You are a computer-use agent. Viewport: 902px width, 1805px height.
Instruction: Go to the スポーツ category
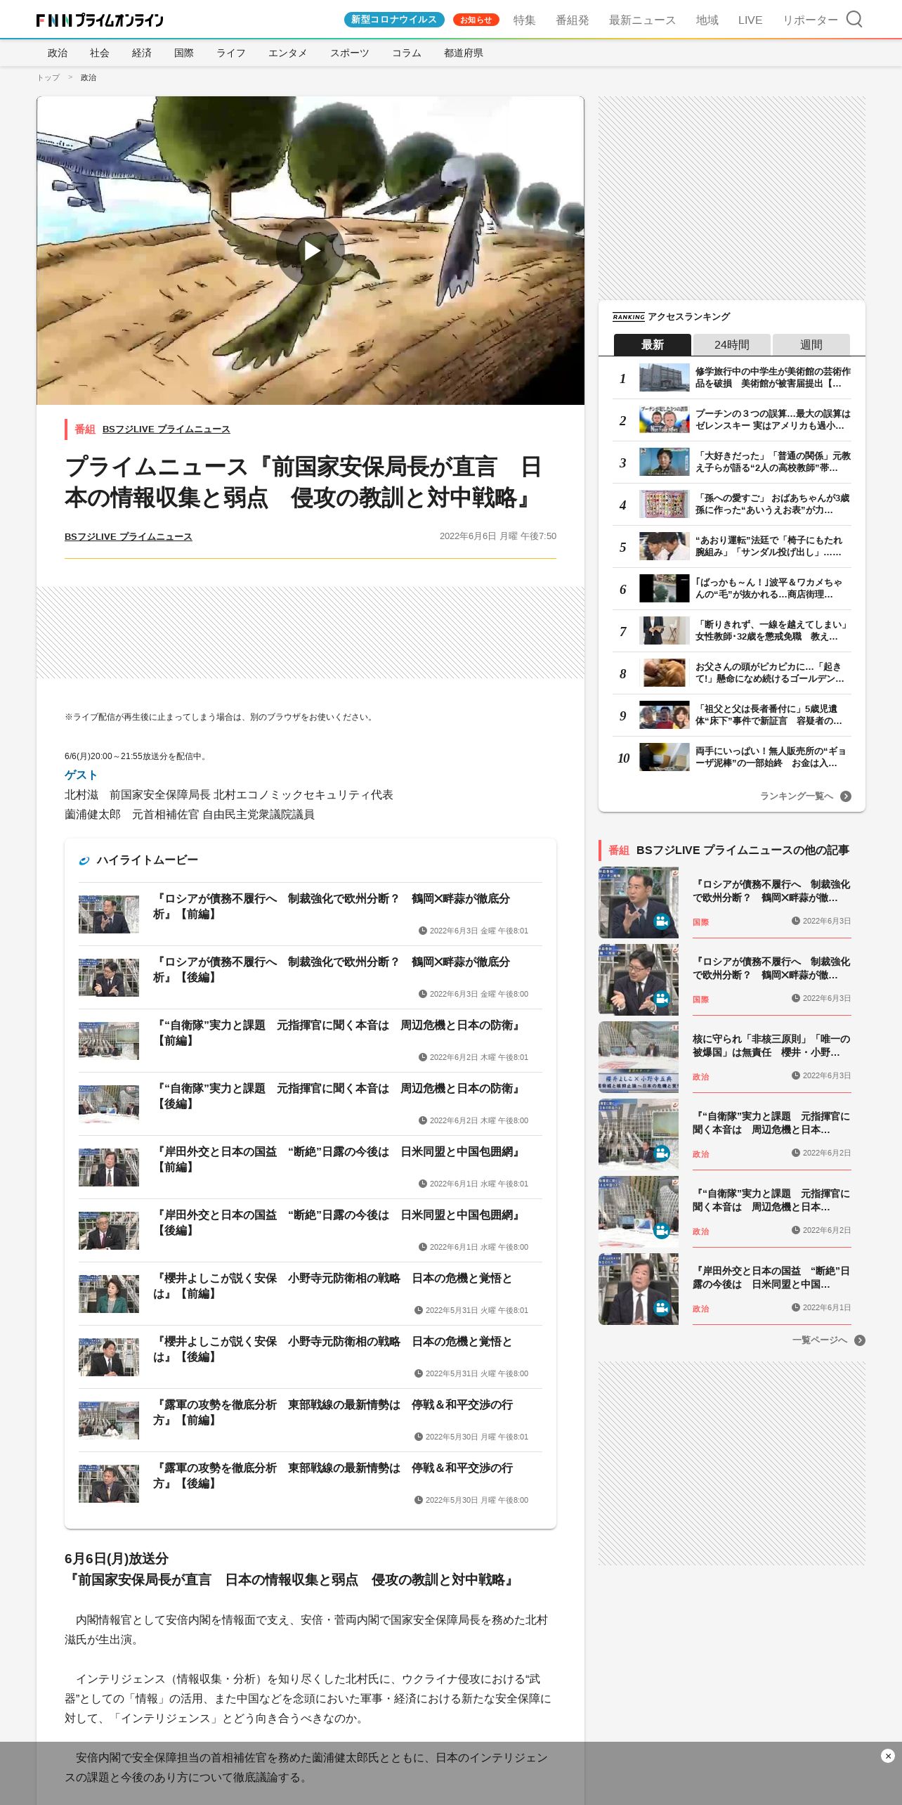coord(350,53)
